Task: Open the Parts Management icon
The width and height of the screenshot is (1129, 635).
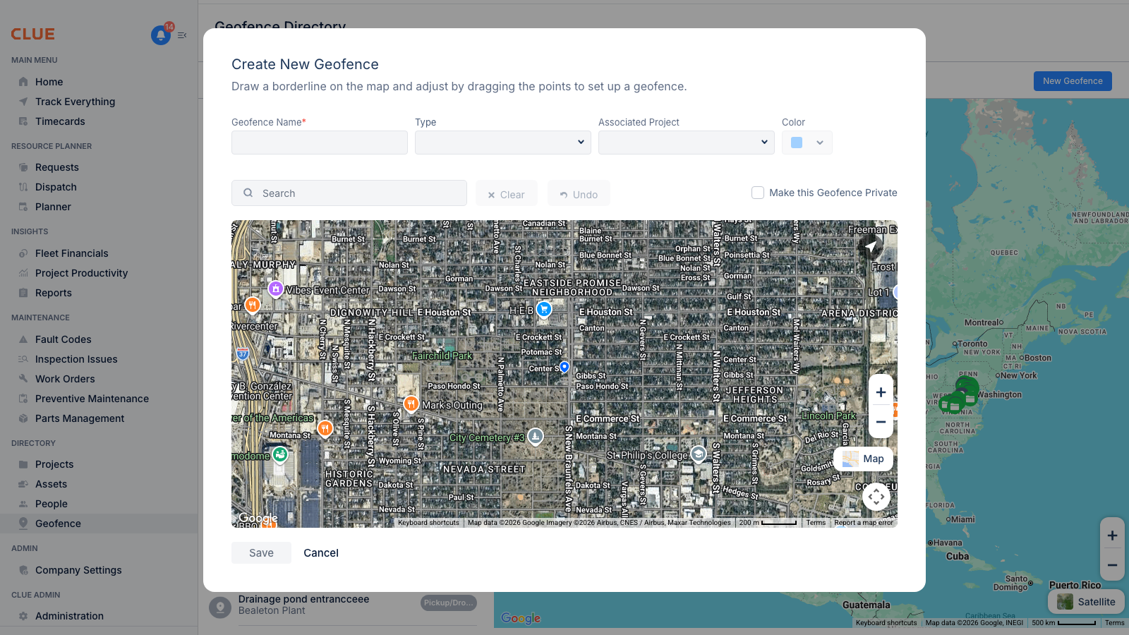Action: [23, 418]
